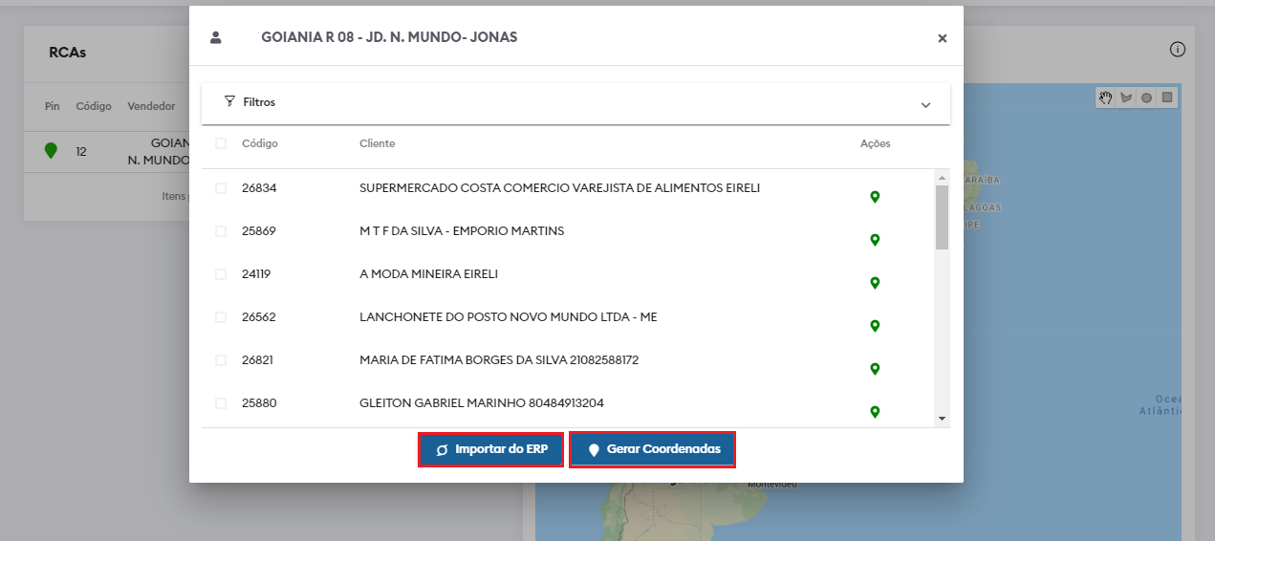Viewport: 1281px width, 563px height.
Task: Select M T F DA SILVA - EMPORIO MARTINS
Action: tap(462, 231)
